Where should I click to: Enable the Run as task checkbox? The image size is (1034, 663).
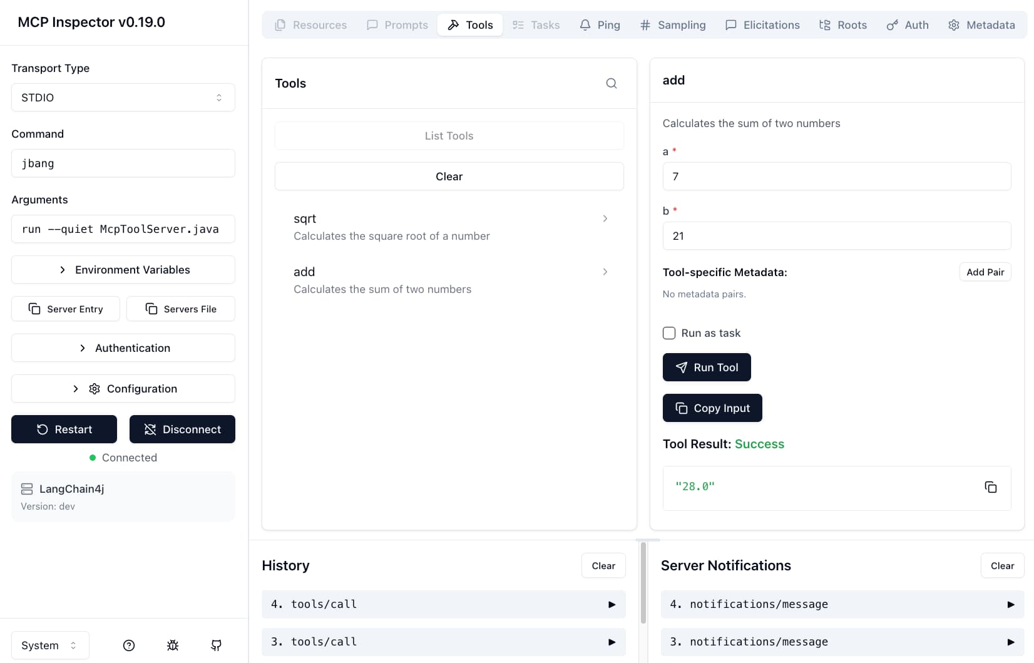pyautogui.click(x=669, y=333)
